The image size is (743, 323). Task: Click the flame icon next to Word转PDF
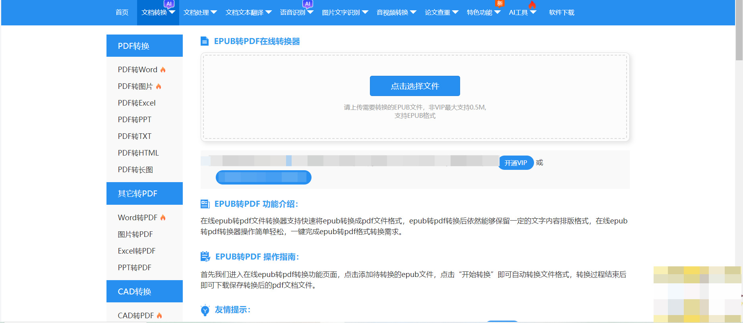[x=163, y=217]
